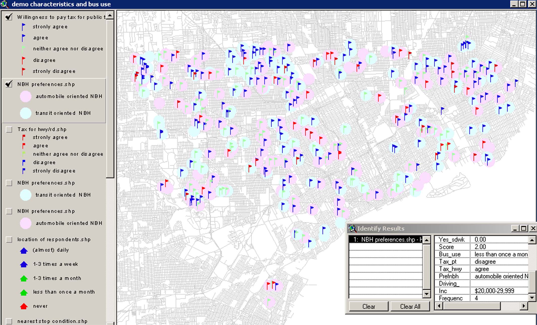The height and width of the screenshot is (325, 537).
Task: Enable the Tax for hwy/rd.shp theme
Action: click(9, 130)
